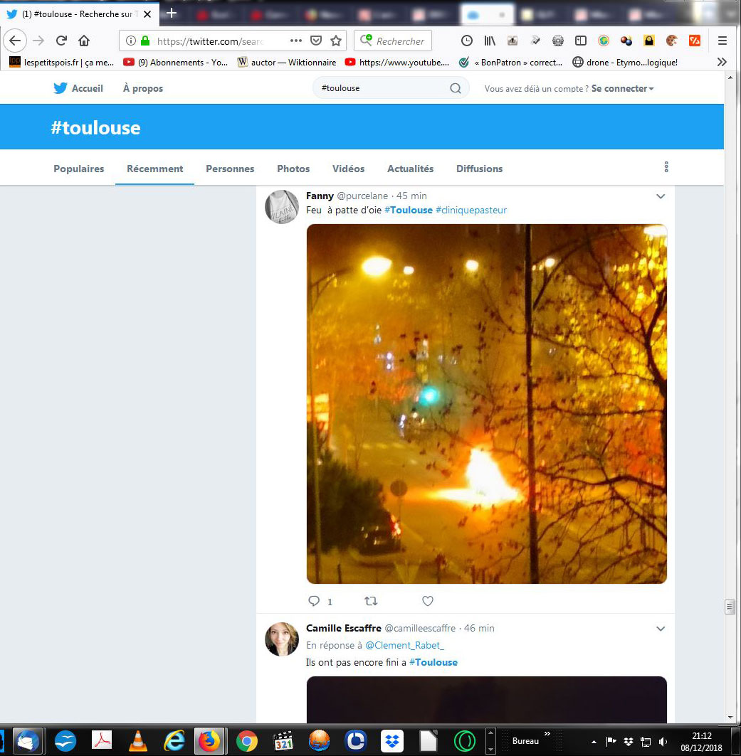
Task: Bookmark this page with the star icon
Action: coord(336,41)
